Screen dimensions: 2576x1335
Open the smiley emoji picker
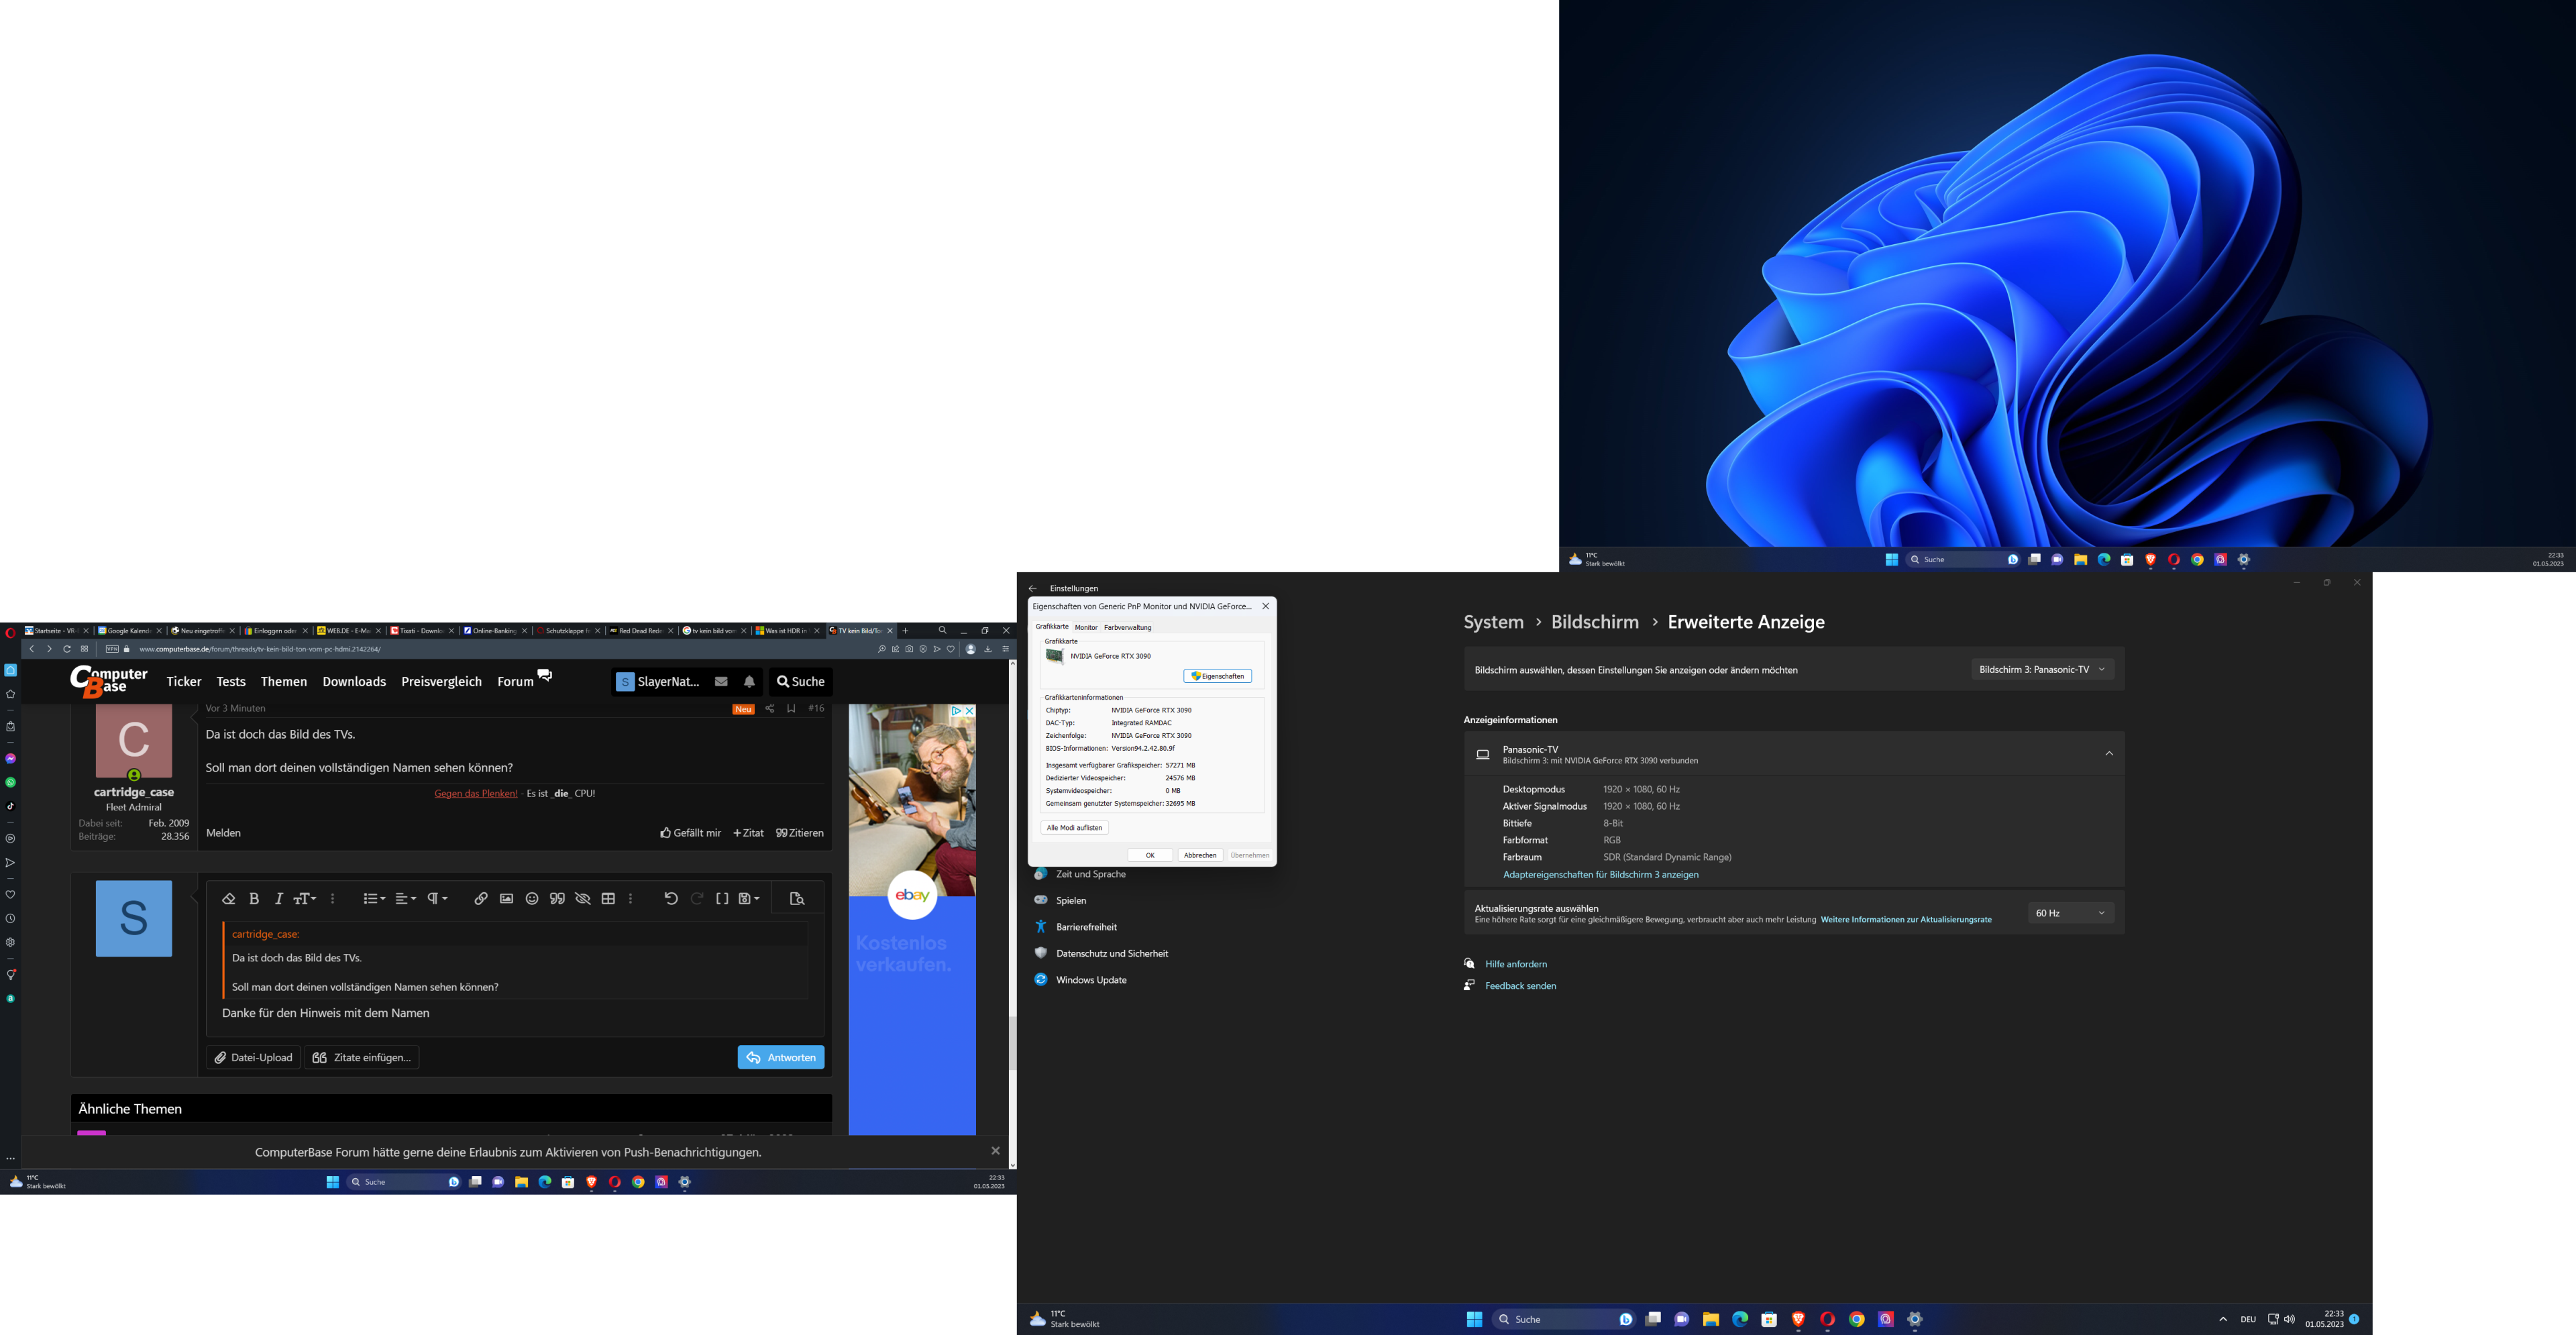[532, 899]
